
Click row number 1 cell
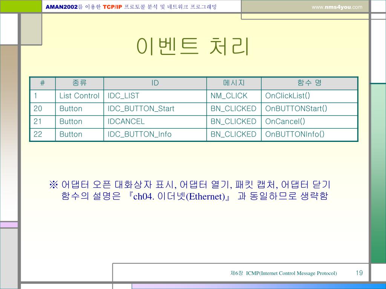43,96
